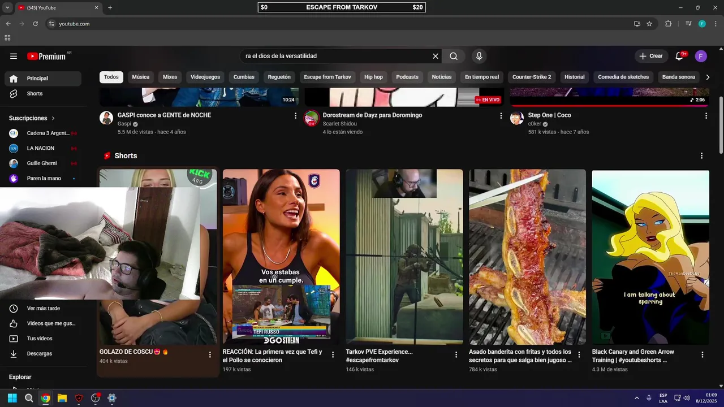The width and height of the screenshot is (724, 407).
Task: Open GASPI conoce a GENTE de NOCHE title
Action: tap(164, 115)
